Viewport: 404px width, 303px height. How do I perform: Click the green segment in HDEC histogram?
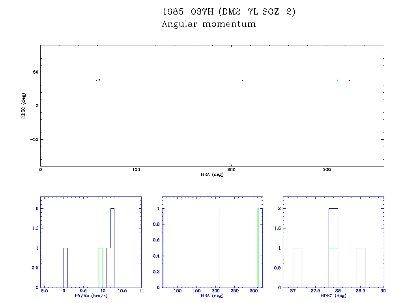click(x=333, y=248)
